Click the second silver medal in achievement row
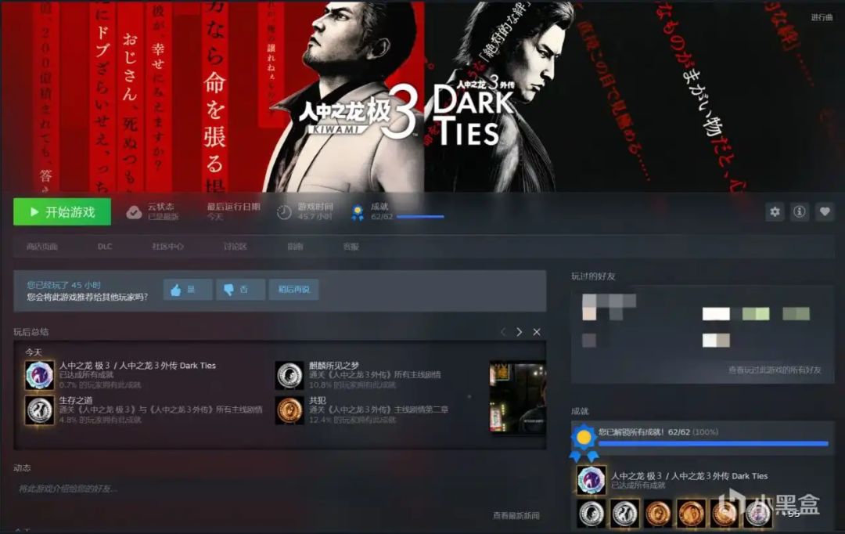The width and height of the screenshot is (845, 534). click(624, 513)
